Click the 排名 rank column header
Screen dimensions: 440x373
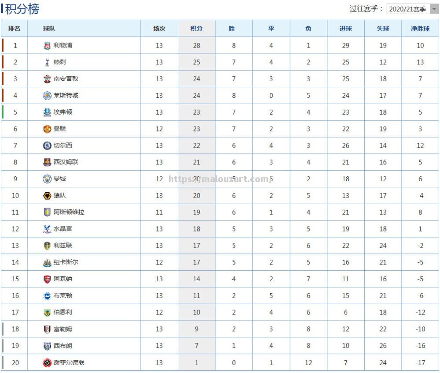click(x=14, y=29)
